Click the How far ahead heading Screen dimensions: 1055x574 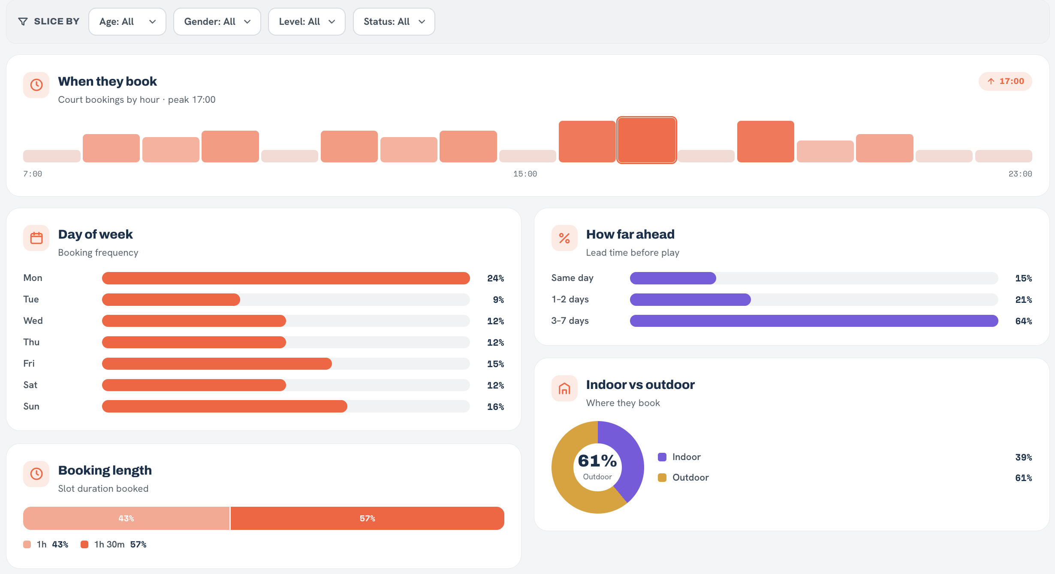630,234
